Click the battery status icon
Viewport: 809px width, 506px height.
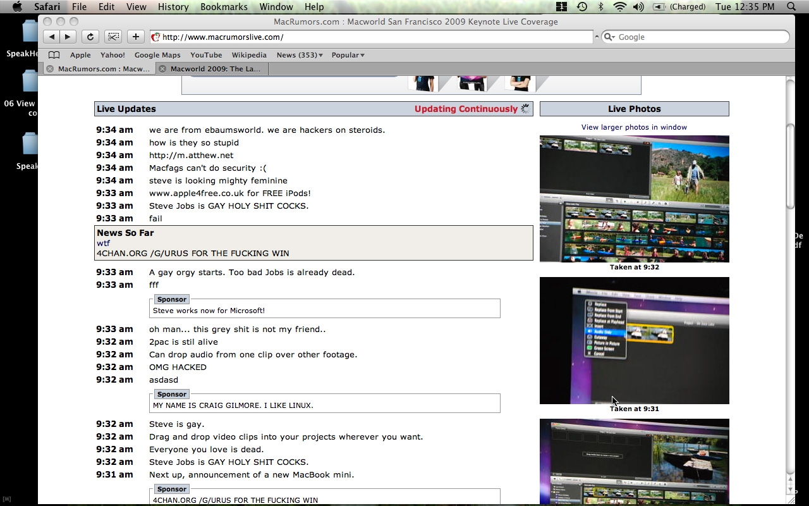coord(659,7)
